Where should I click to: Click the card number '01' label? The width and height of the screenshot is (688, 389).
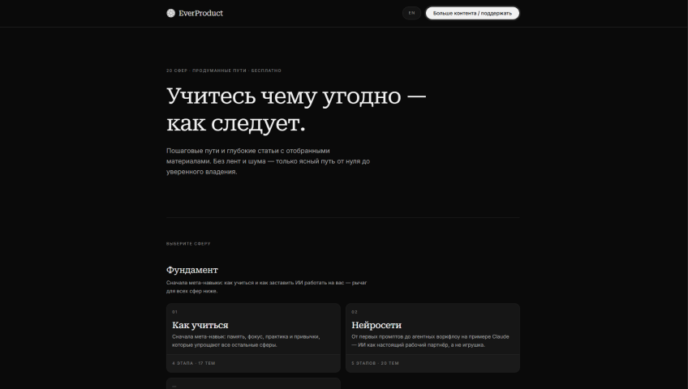pyautogui.click(x=174, y=312)
